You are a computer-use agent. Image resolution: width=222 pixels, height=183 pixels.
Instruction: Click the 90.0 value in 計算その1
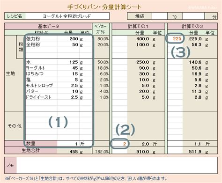pyautogui.click(x=144, y=68)
